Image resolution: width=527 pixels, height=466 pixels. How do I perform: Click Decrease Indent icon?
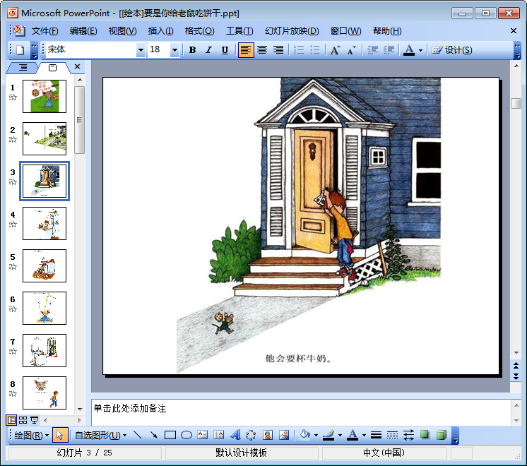(x=372, y=50)
